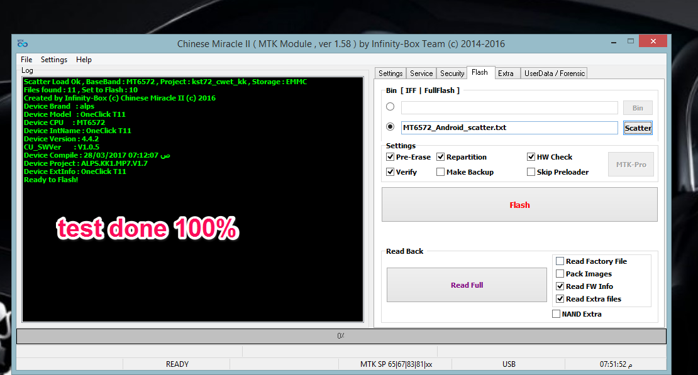Click the 'MTK SP 65|67|83|81|xx' status entry
The width and height of the screenshot is (698, 375).
(396, 364)
